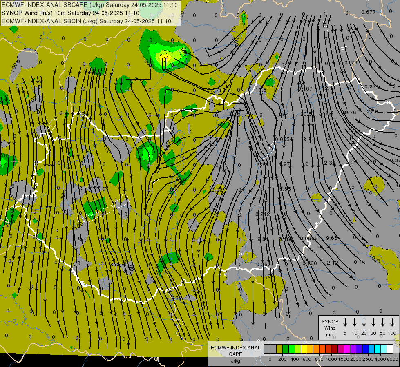Click the wind legend arrow above 10

[x=355, y=323]
